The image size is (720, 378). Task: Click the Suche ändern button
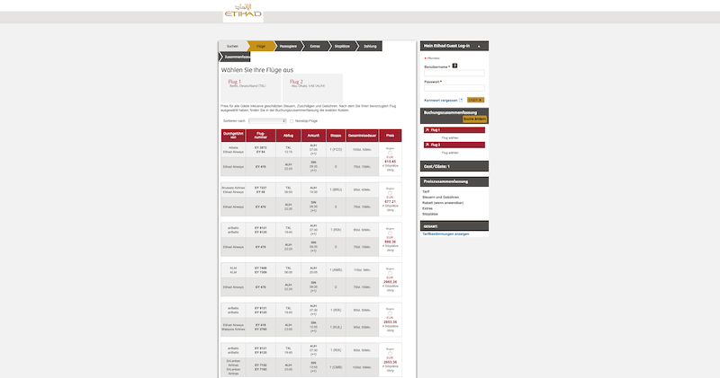[474, 119]
